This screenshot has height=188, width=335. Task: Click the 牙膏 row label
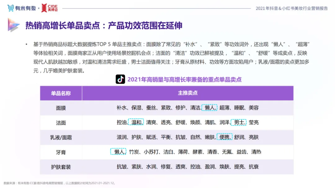pyautogui.click(x=61, y=152)
